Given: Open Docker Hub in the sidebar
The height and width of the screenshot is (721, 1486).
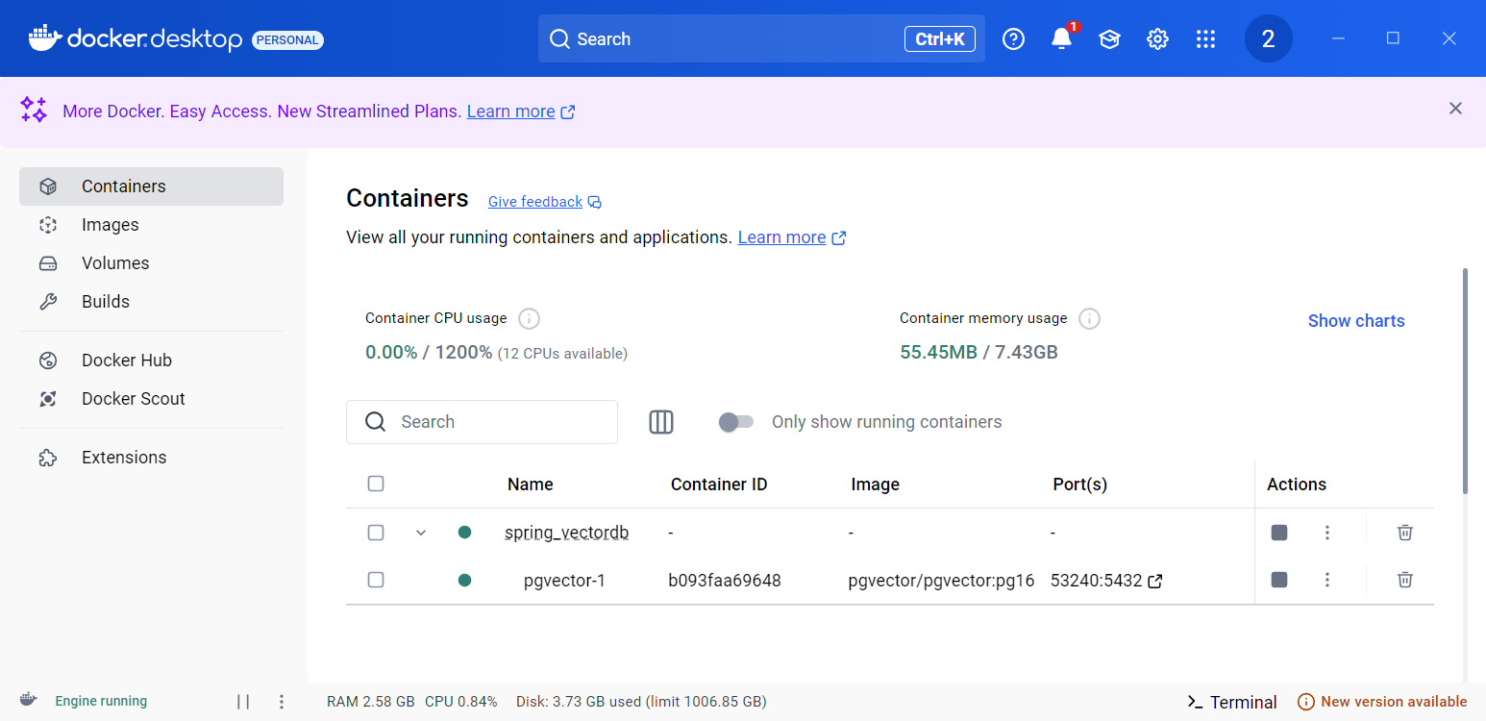Looking at the screenshot, I should click(x=151, y=360).
